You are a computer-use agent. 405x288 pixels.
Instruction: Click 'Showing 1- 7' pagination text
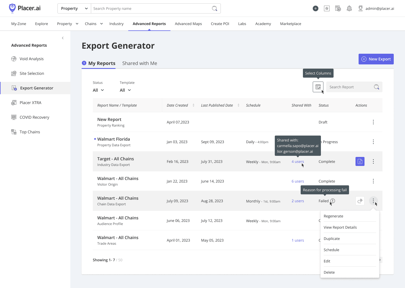coord(104,260)
